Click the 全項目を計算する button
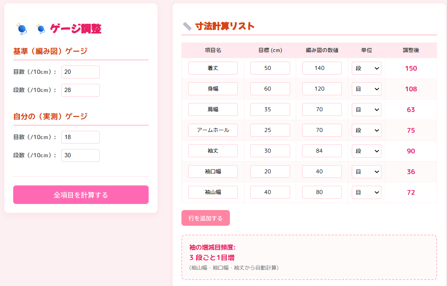 coord(81,195)
